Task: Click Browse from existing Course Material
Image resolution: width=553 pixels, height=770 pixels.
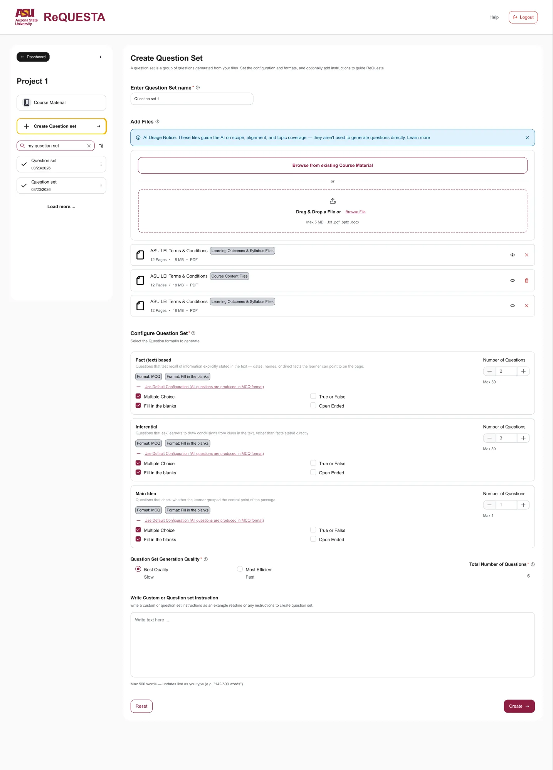Action: [333, 166]
